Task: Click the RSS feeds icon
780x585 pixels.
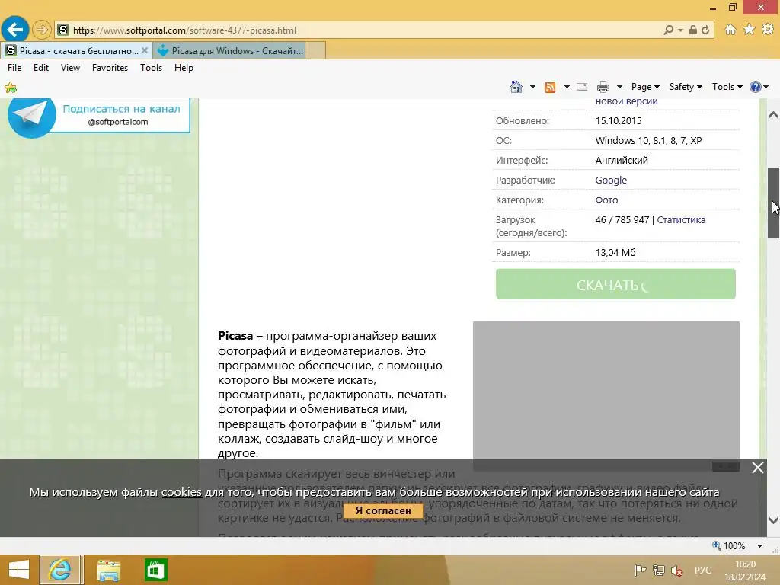Action: click(x=550, y=88)
